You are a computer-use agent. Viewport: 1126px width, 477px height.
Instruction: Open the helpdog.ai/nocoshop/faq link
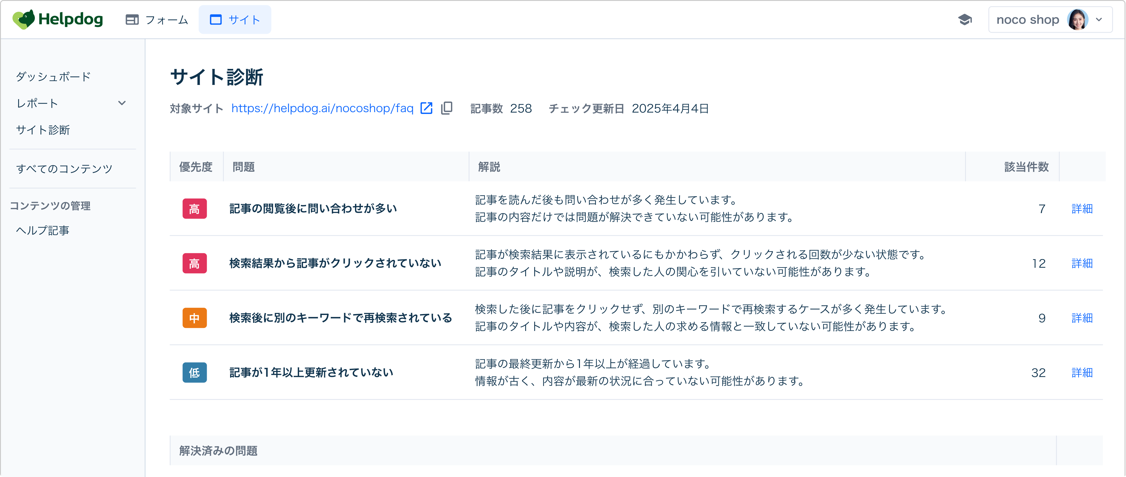coord(322,108)
